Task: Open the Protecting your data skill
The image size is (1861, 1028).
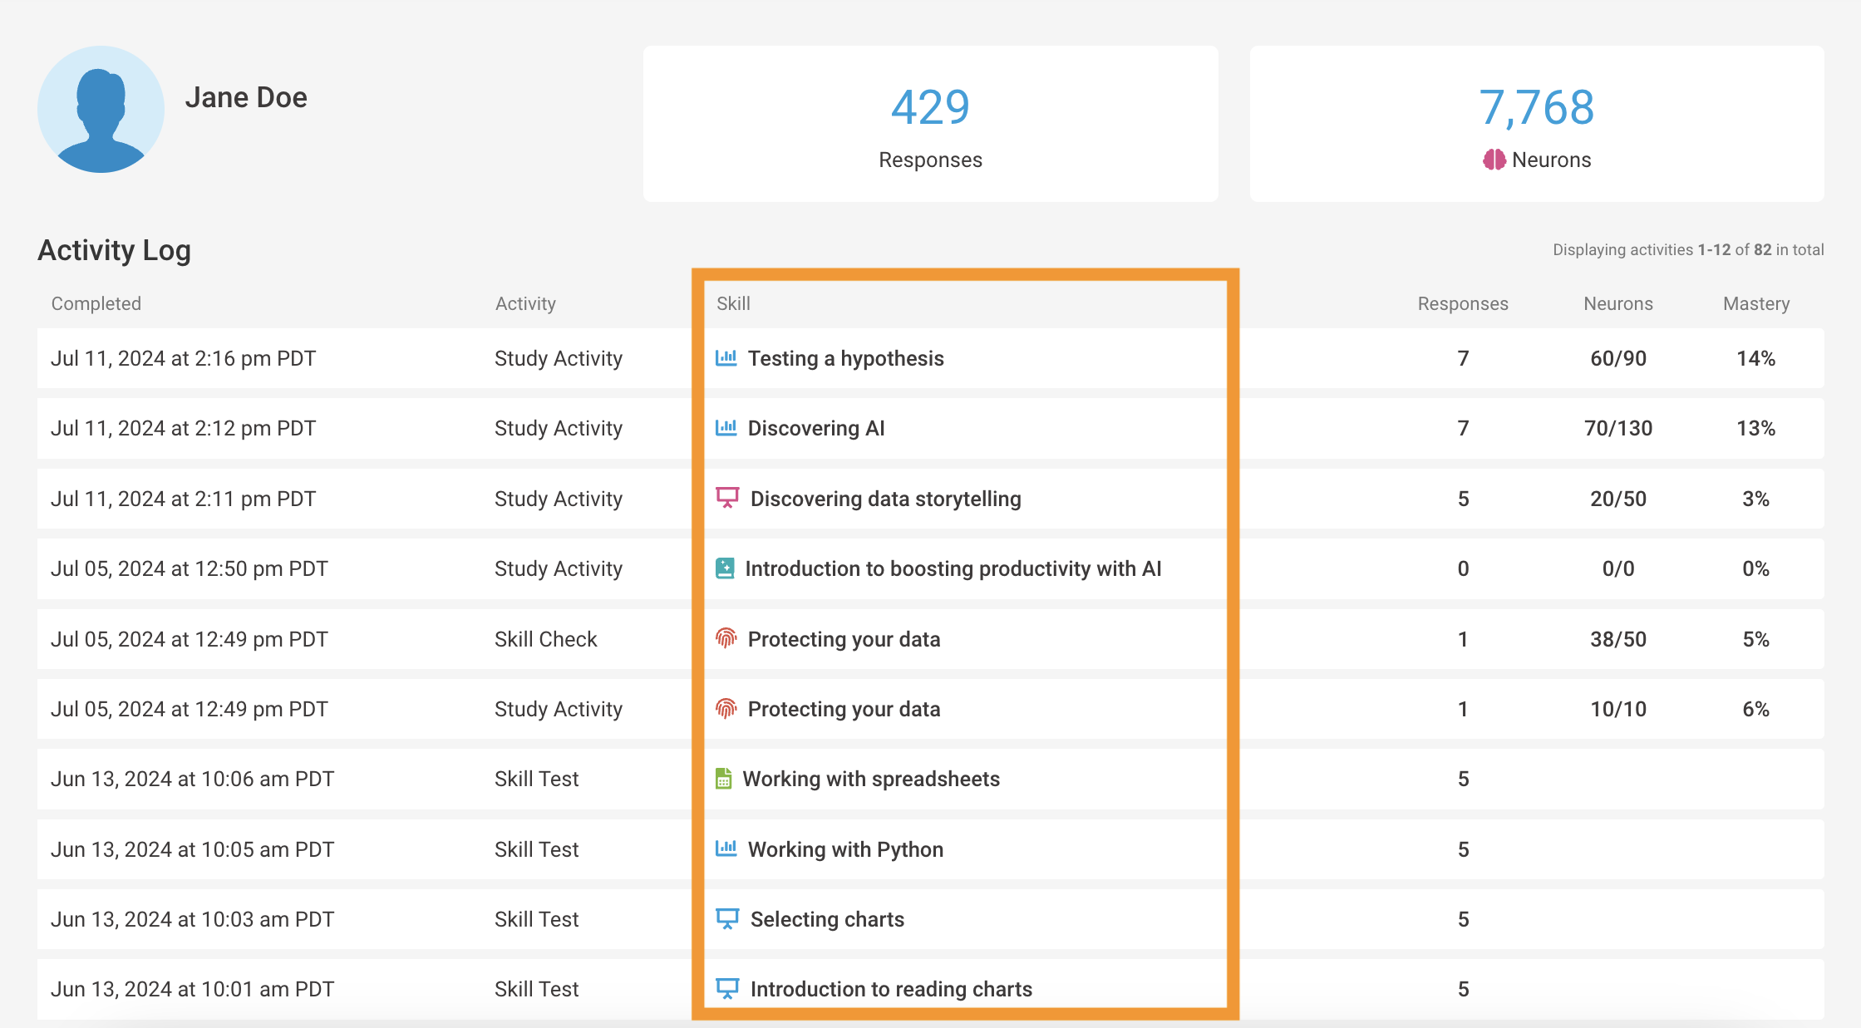Action: pos(844,638)
